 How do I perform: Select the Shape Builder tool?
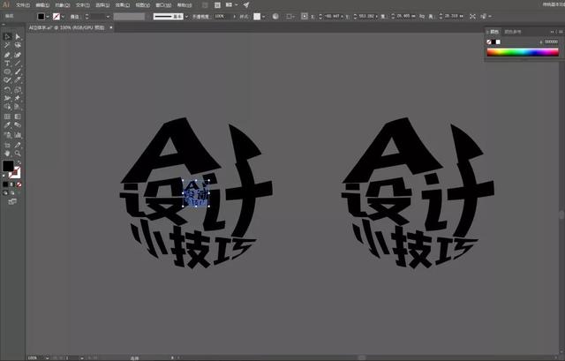point(7,107)
